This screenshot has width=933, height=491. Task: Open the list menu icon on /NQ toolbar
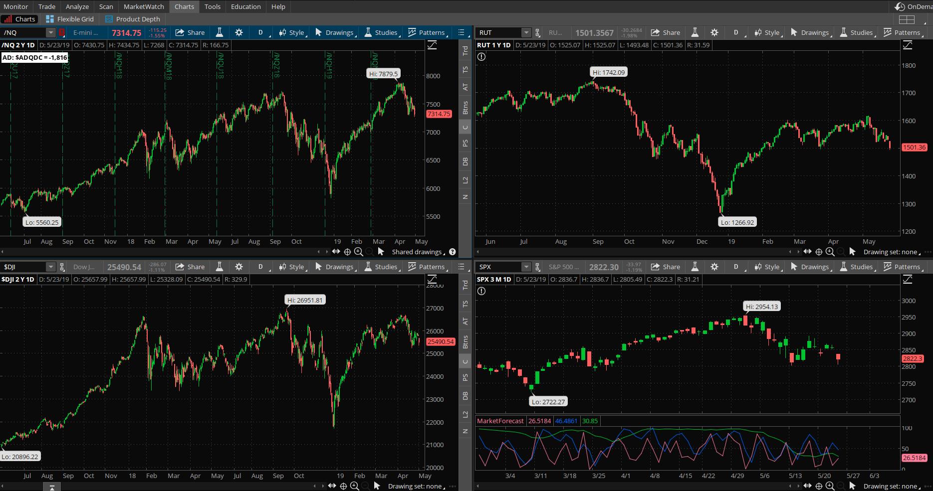tap(462, 32)
